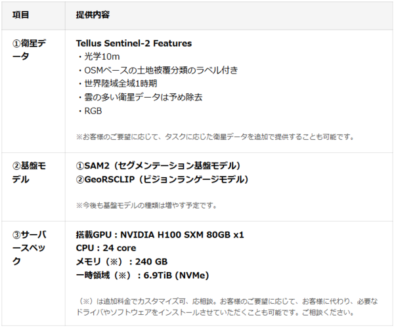394x328 pixels.
Task: Click the 搭載GPU NVIDIA H100 line
Action: click(160, 234)
